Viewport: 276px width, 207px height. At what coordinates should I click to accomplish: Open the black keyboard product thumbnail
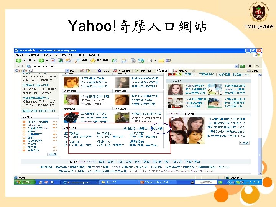pos(71,117)
